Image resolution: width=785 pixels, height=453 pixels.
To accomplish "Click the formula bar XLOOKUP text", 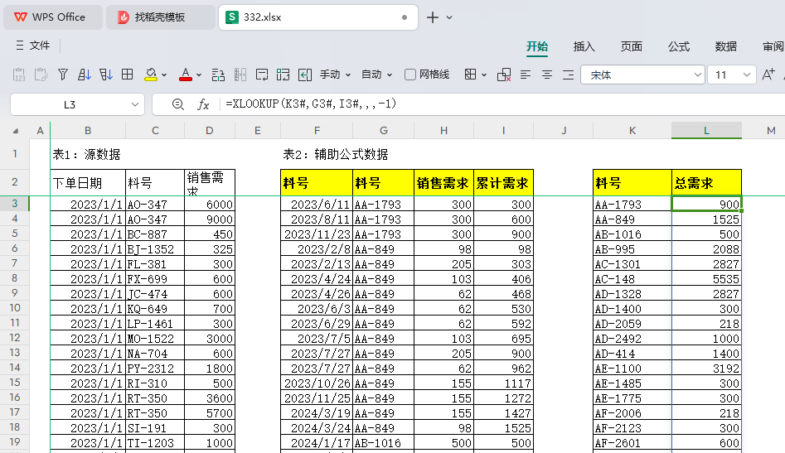I will [x=311, y=104].
